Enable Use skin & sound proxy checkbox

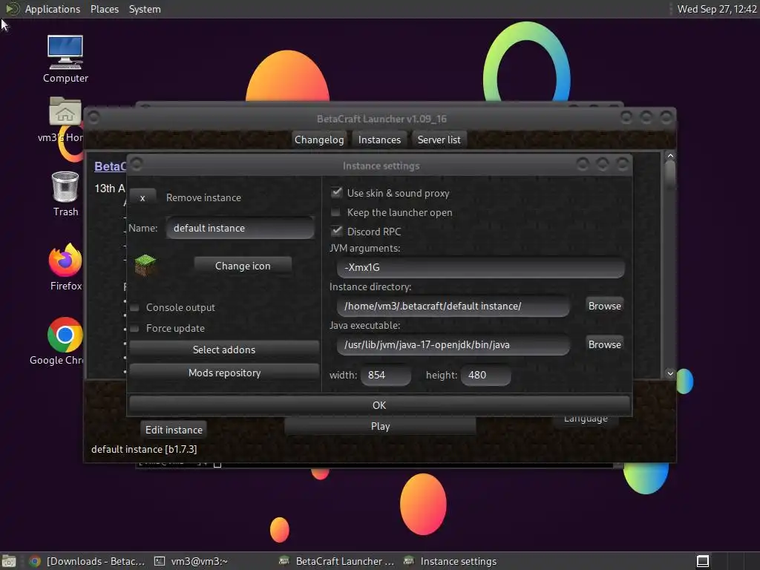(336, 192)
